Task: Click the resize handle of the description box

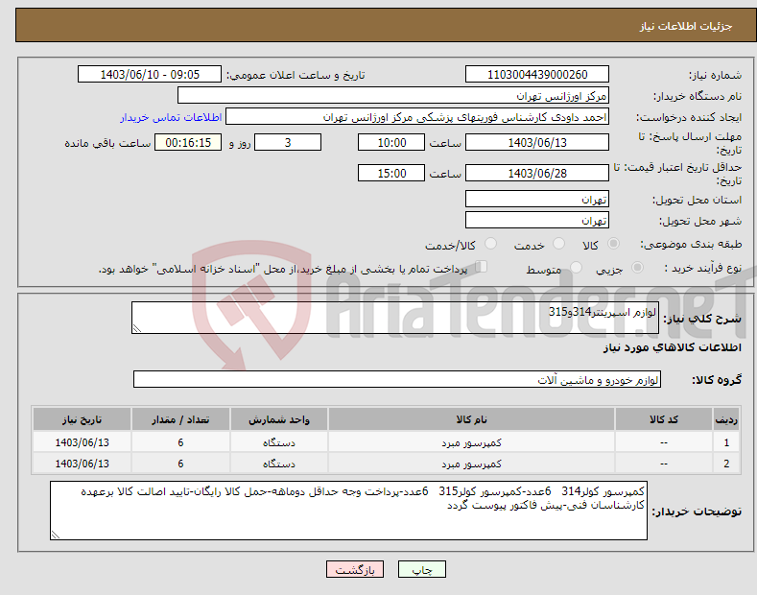Action: (x=137, y=329)
